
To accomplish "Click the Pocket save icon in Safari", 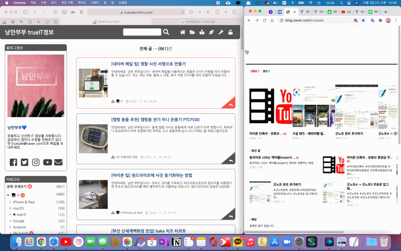I will [64, 12].
